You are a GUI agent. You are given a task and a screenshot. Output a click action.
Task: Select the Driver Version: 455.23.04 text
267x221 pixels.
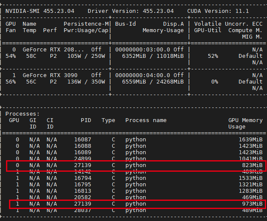coord(131,11)
